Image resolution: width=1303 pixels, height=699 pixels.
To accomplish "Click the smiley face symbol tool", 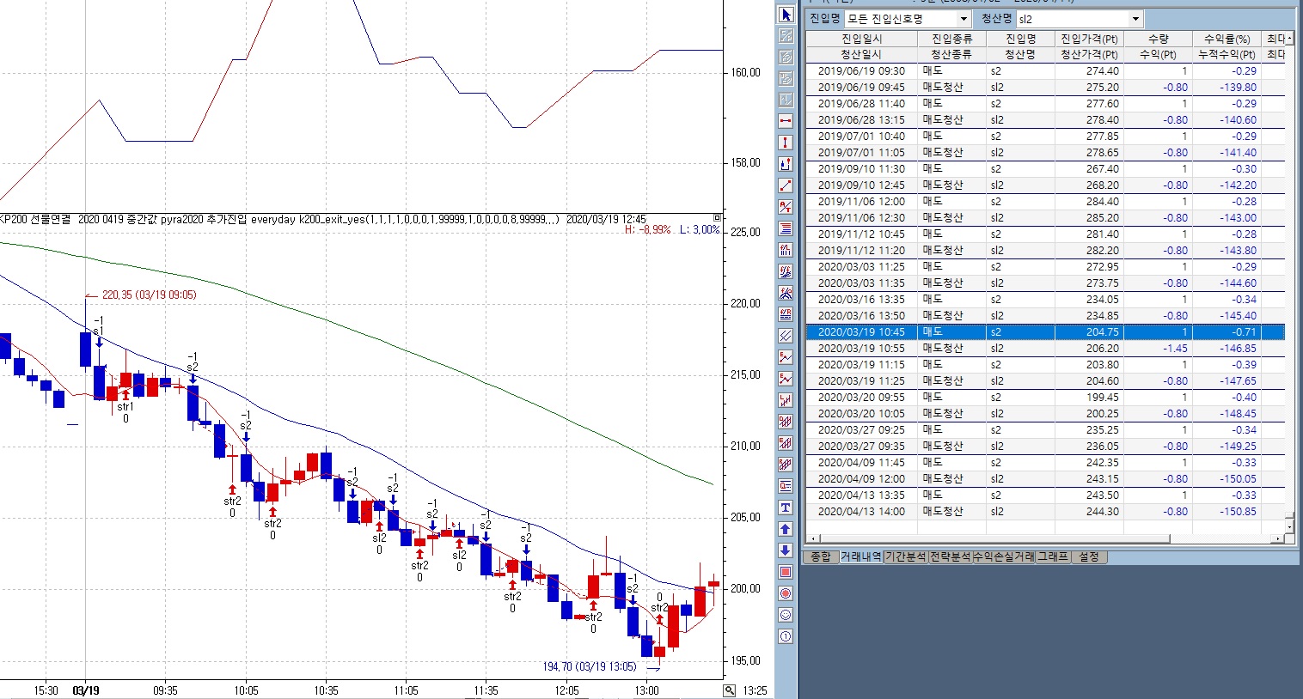I will 786,615.
